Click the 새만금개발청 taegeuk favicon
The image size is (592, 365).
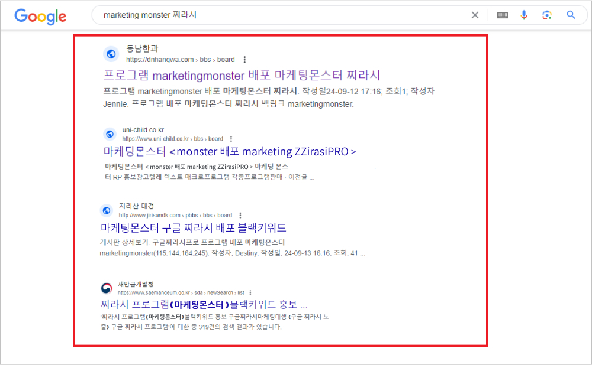[107, 288]
